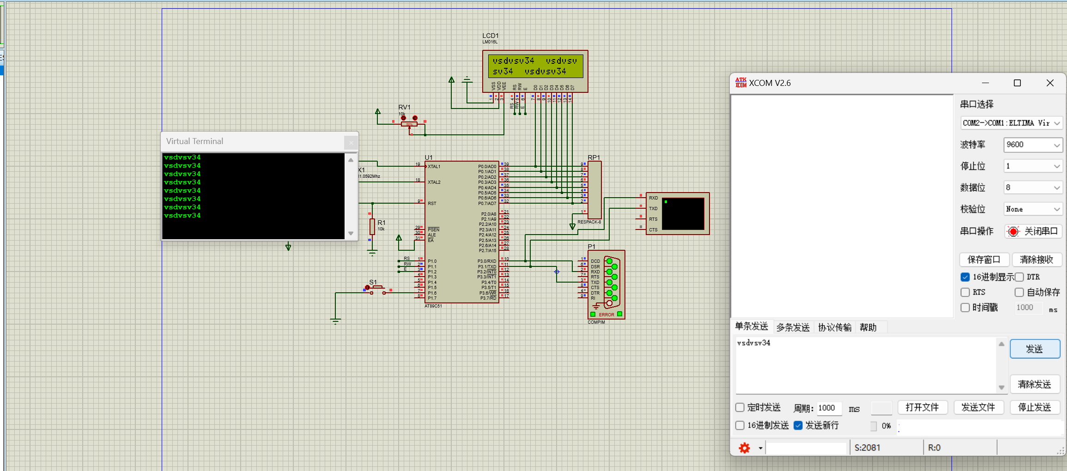Toggle the 16进制显示 hex display checkbox
The image size is (1067, 471).
pos(965,277)
